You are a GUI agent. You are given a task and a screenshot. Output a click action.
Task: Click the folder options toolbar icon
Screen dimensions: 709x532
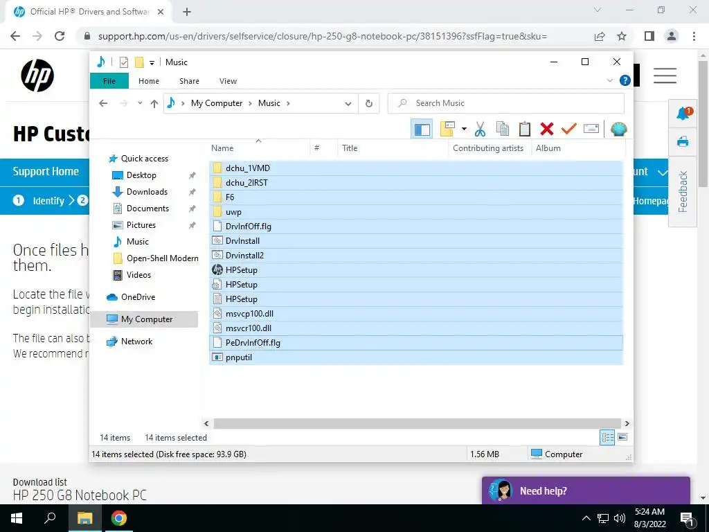tap(447, 129)
